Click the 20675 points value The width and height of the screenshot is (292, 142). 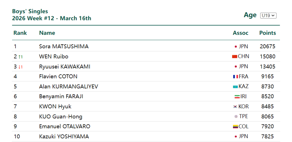coord(267,46)
